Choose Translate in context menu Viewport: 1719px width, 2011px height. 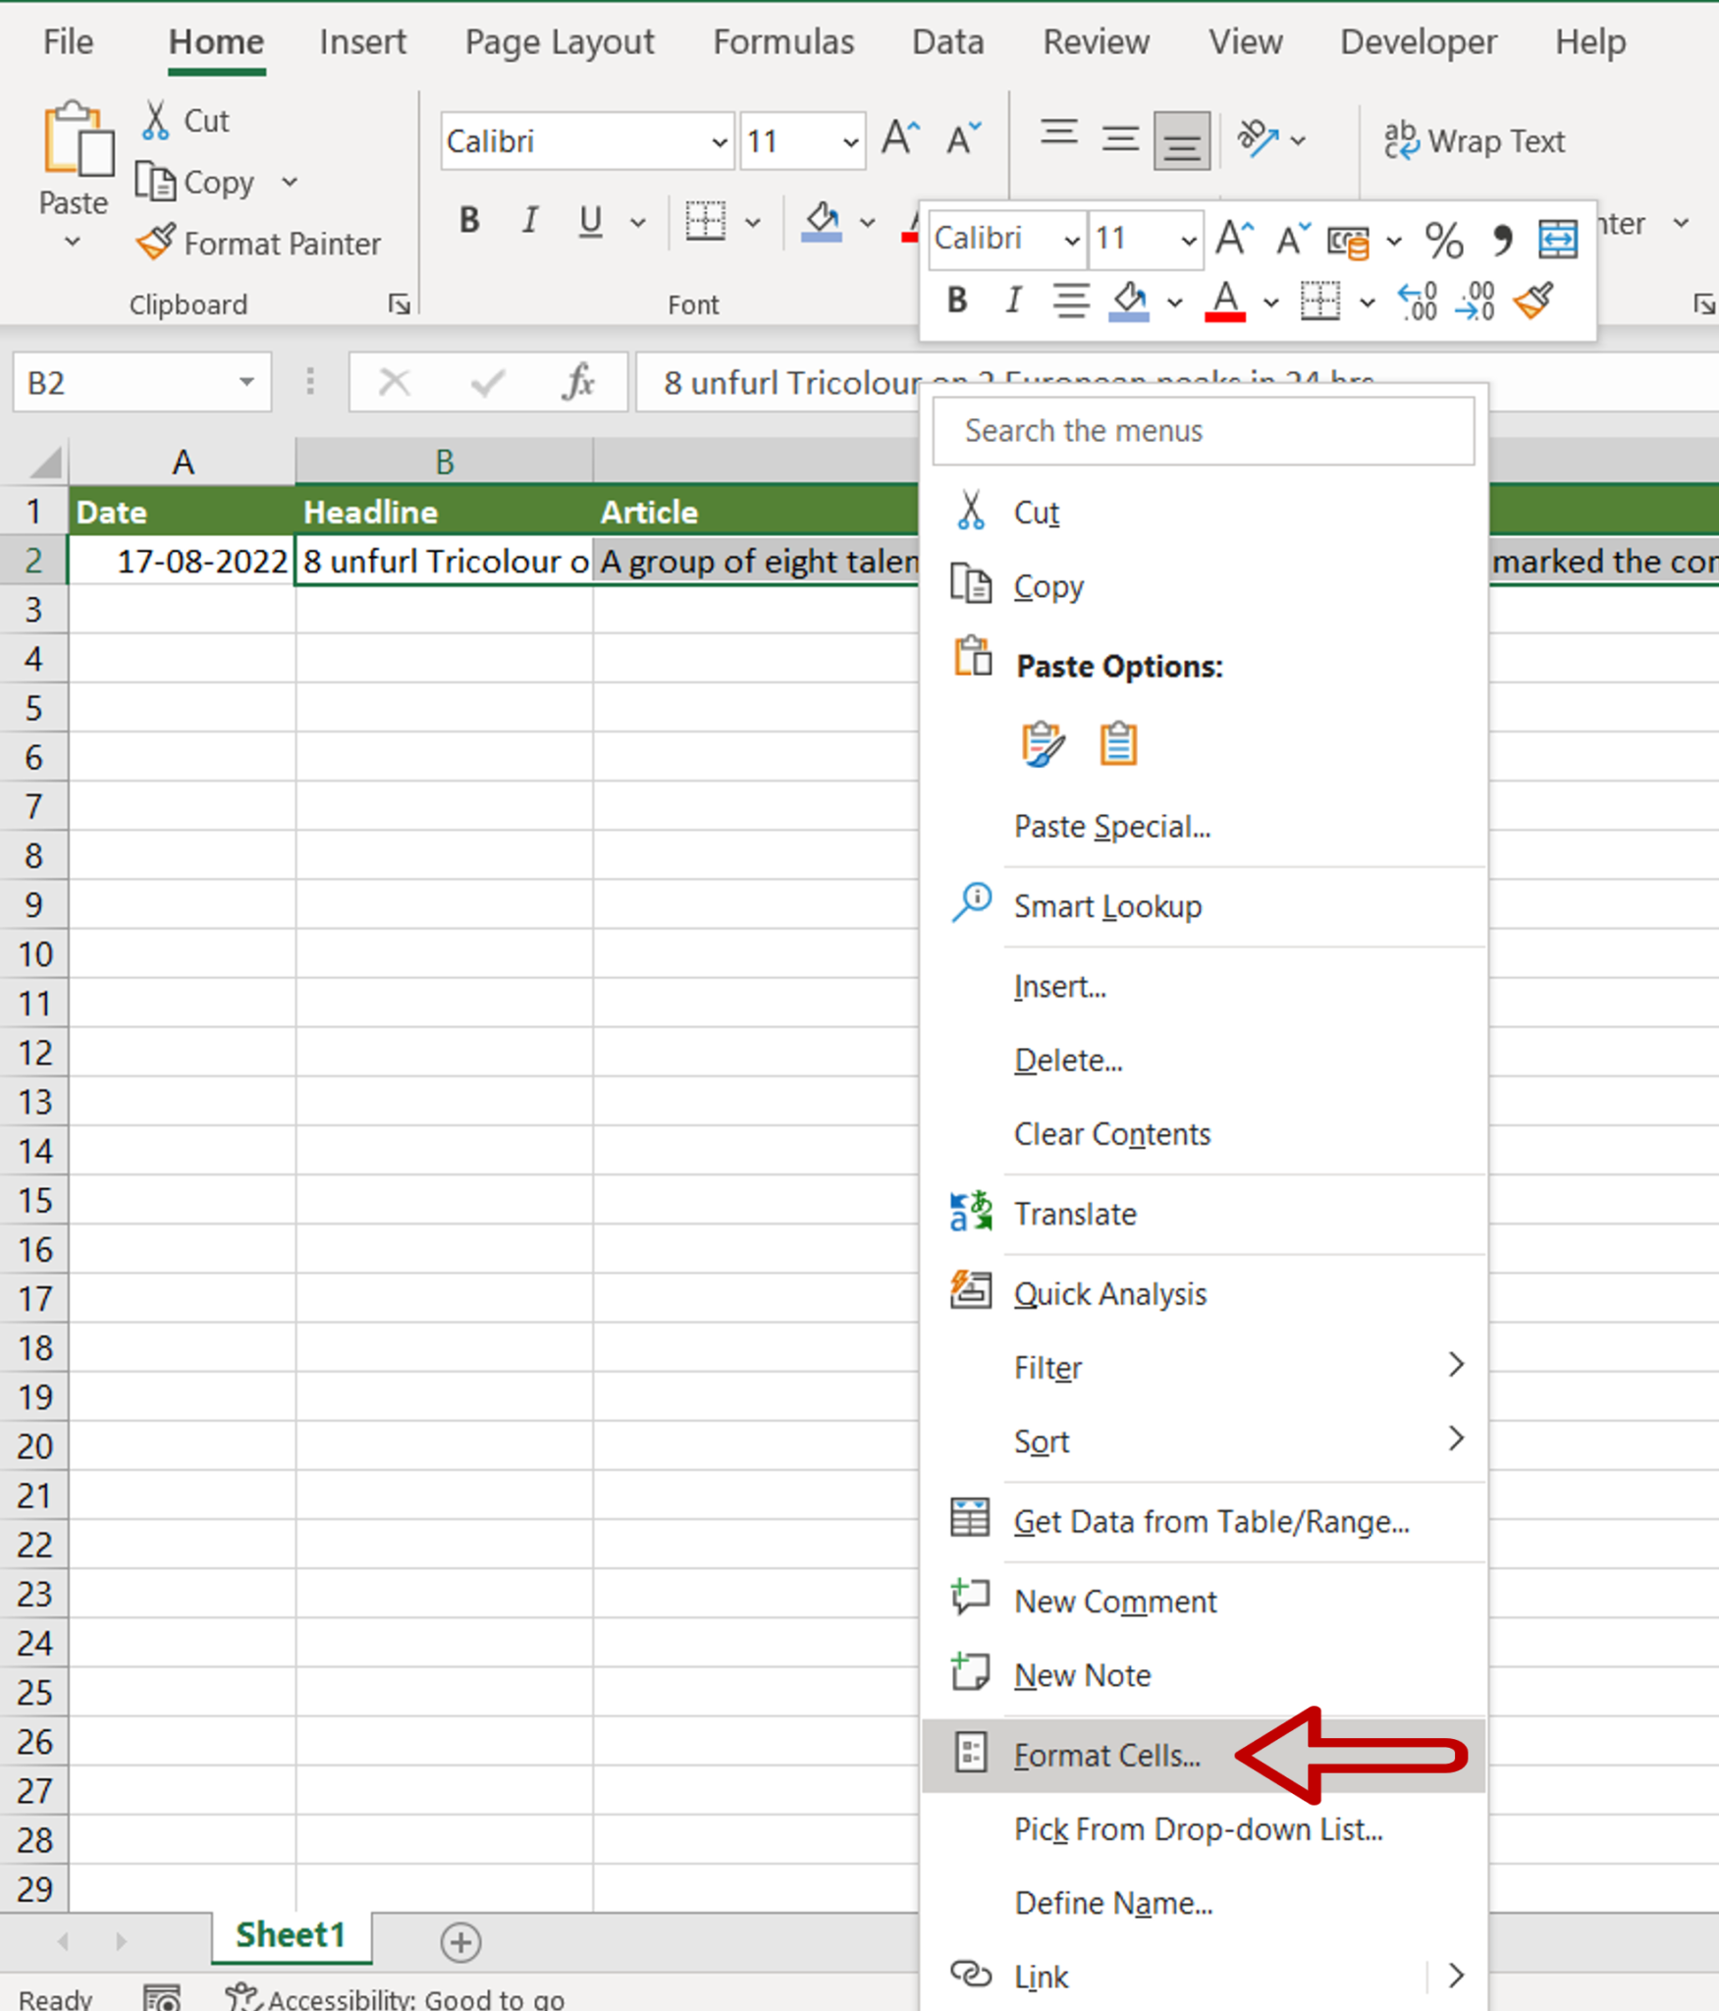coord(1203,1214)
